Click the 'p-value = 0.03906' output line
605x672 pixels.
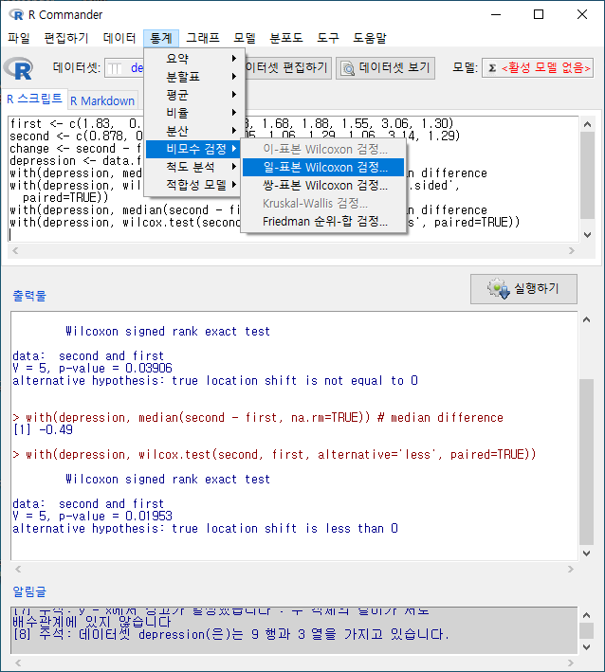click(92, 368)
